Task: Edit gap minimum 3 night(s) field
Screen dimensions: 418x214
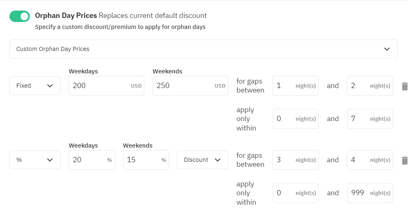Action: coord(295,160)
